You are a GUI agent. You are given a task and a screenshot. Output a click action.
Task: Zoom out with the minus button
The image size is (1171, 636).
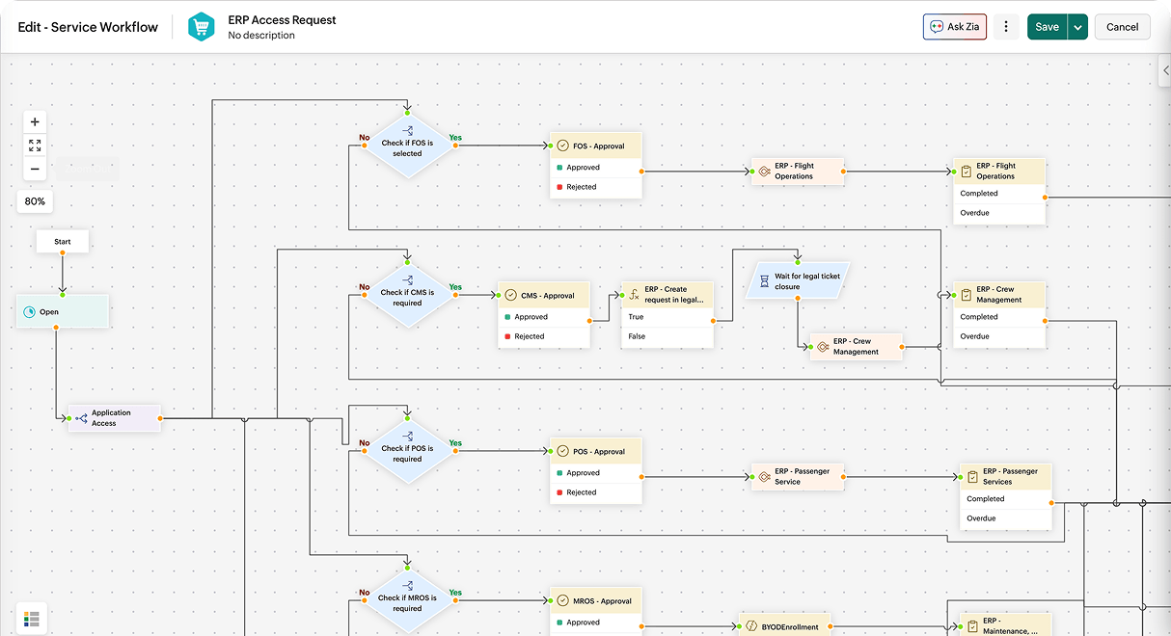coord(35,169)
